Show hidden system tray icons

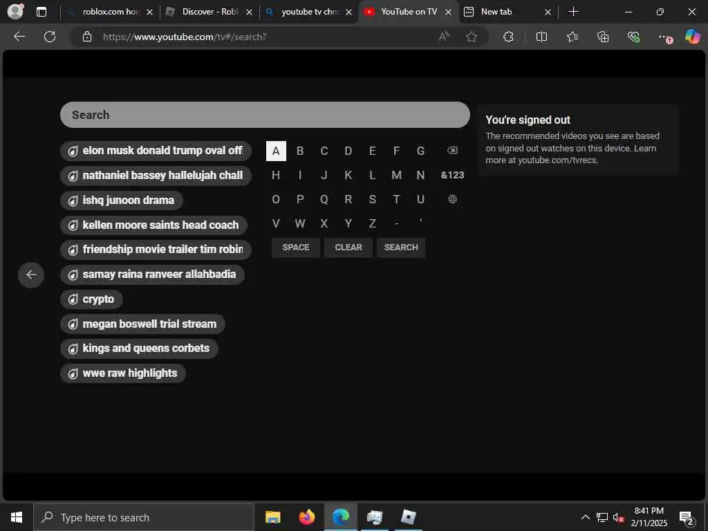coord(585,517)
